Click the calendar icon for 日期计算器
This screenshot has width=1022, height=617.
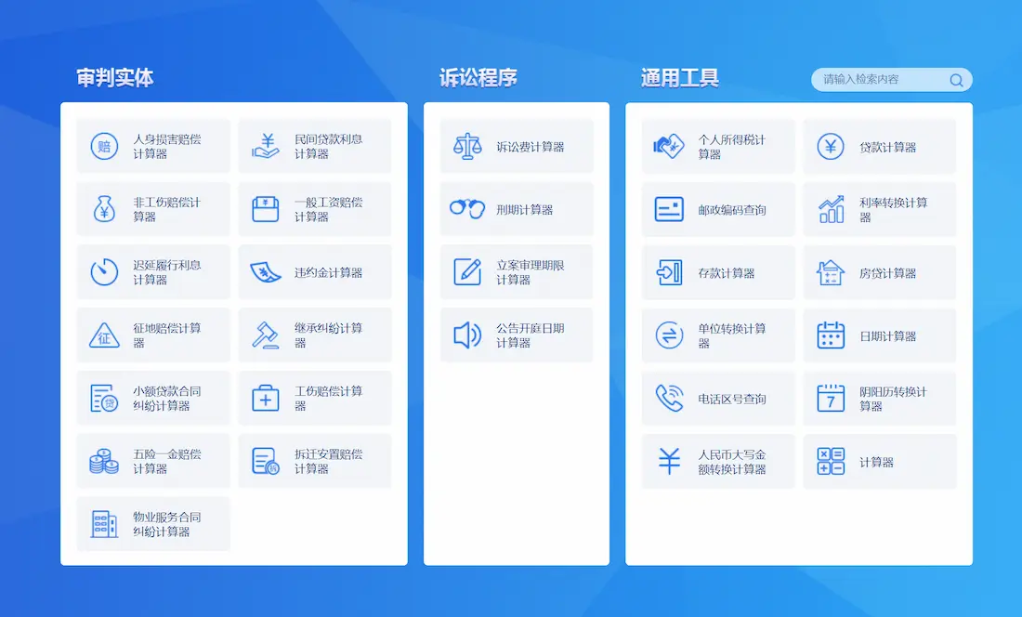pyautogui.click(x=830, y=335)
